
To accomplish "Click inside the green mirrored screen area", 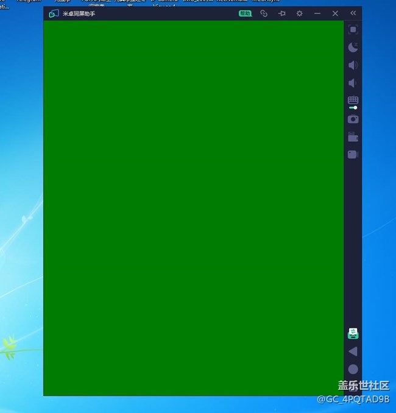I will pyautogui.click(x=193, y=207).
